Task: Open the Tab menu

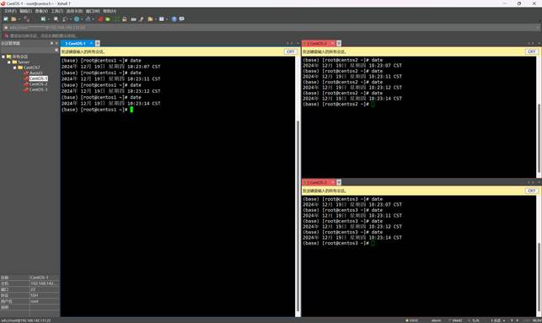Action: point(74,11)
